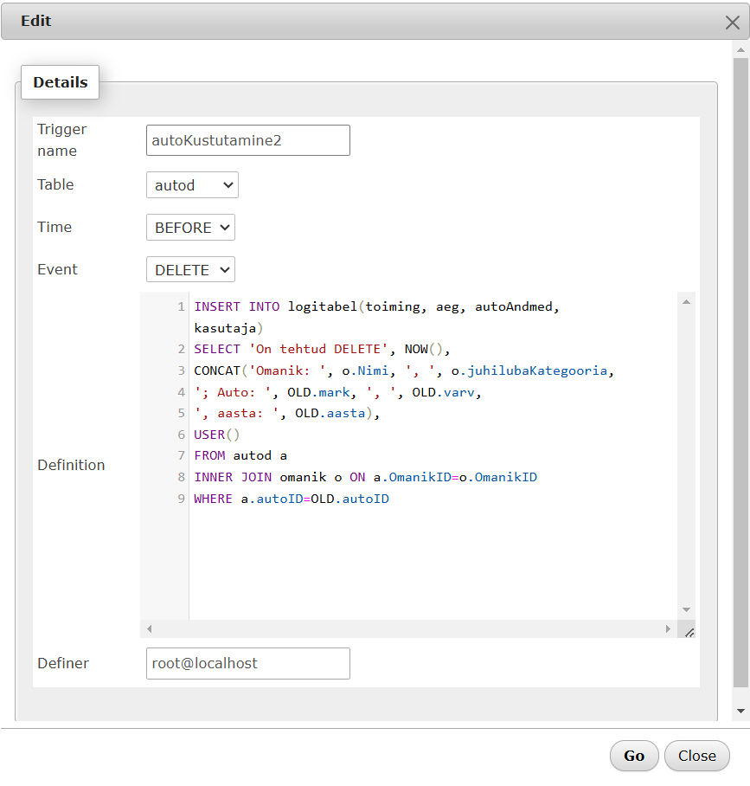Click the Trigger name input field

248,140
